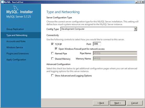
Task: Open Windows Service sidebar step
Action: click(15, 48)
